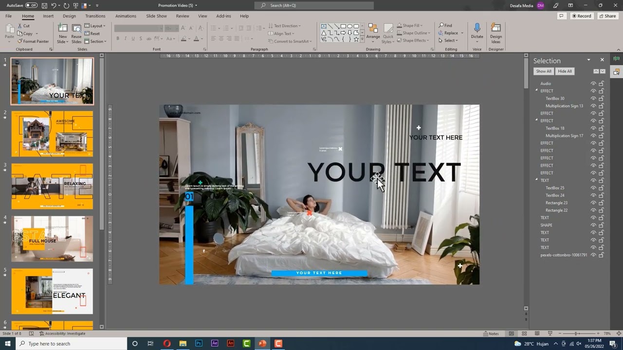Open the Font Color swatch
The image size is (623, 350).
196,38
